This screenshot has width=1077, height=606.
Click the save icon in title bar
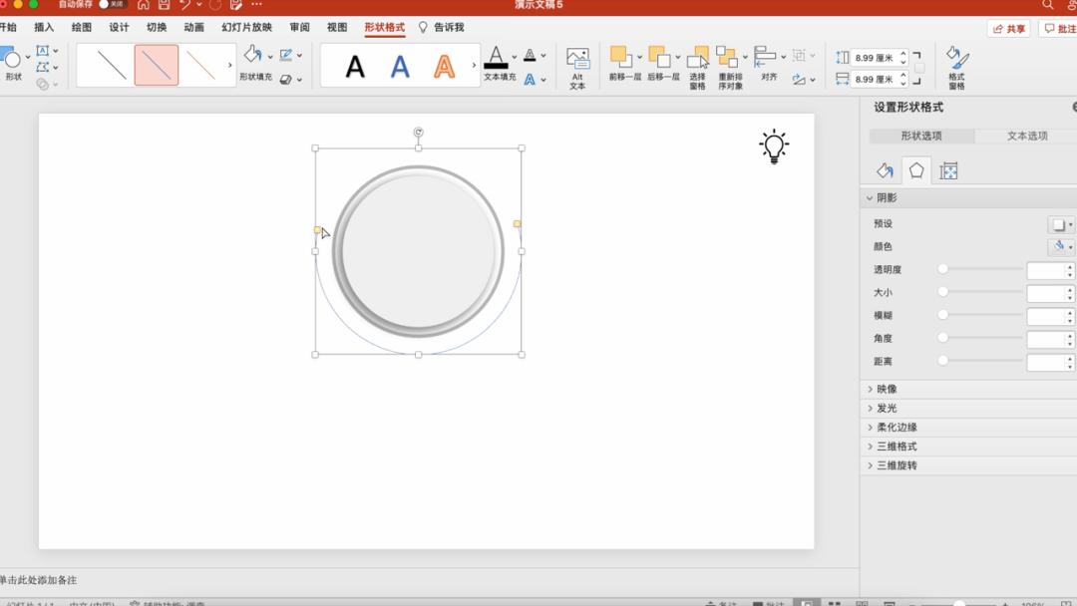pos(164,5)
